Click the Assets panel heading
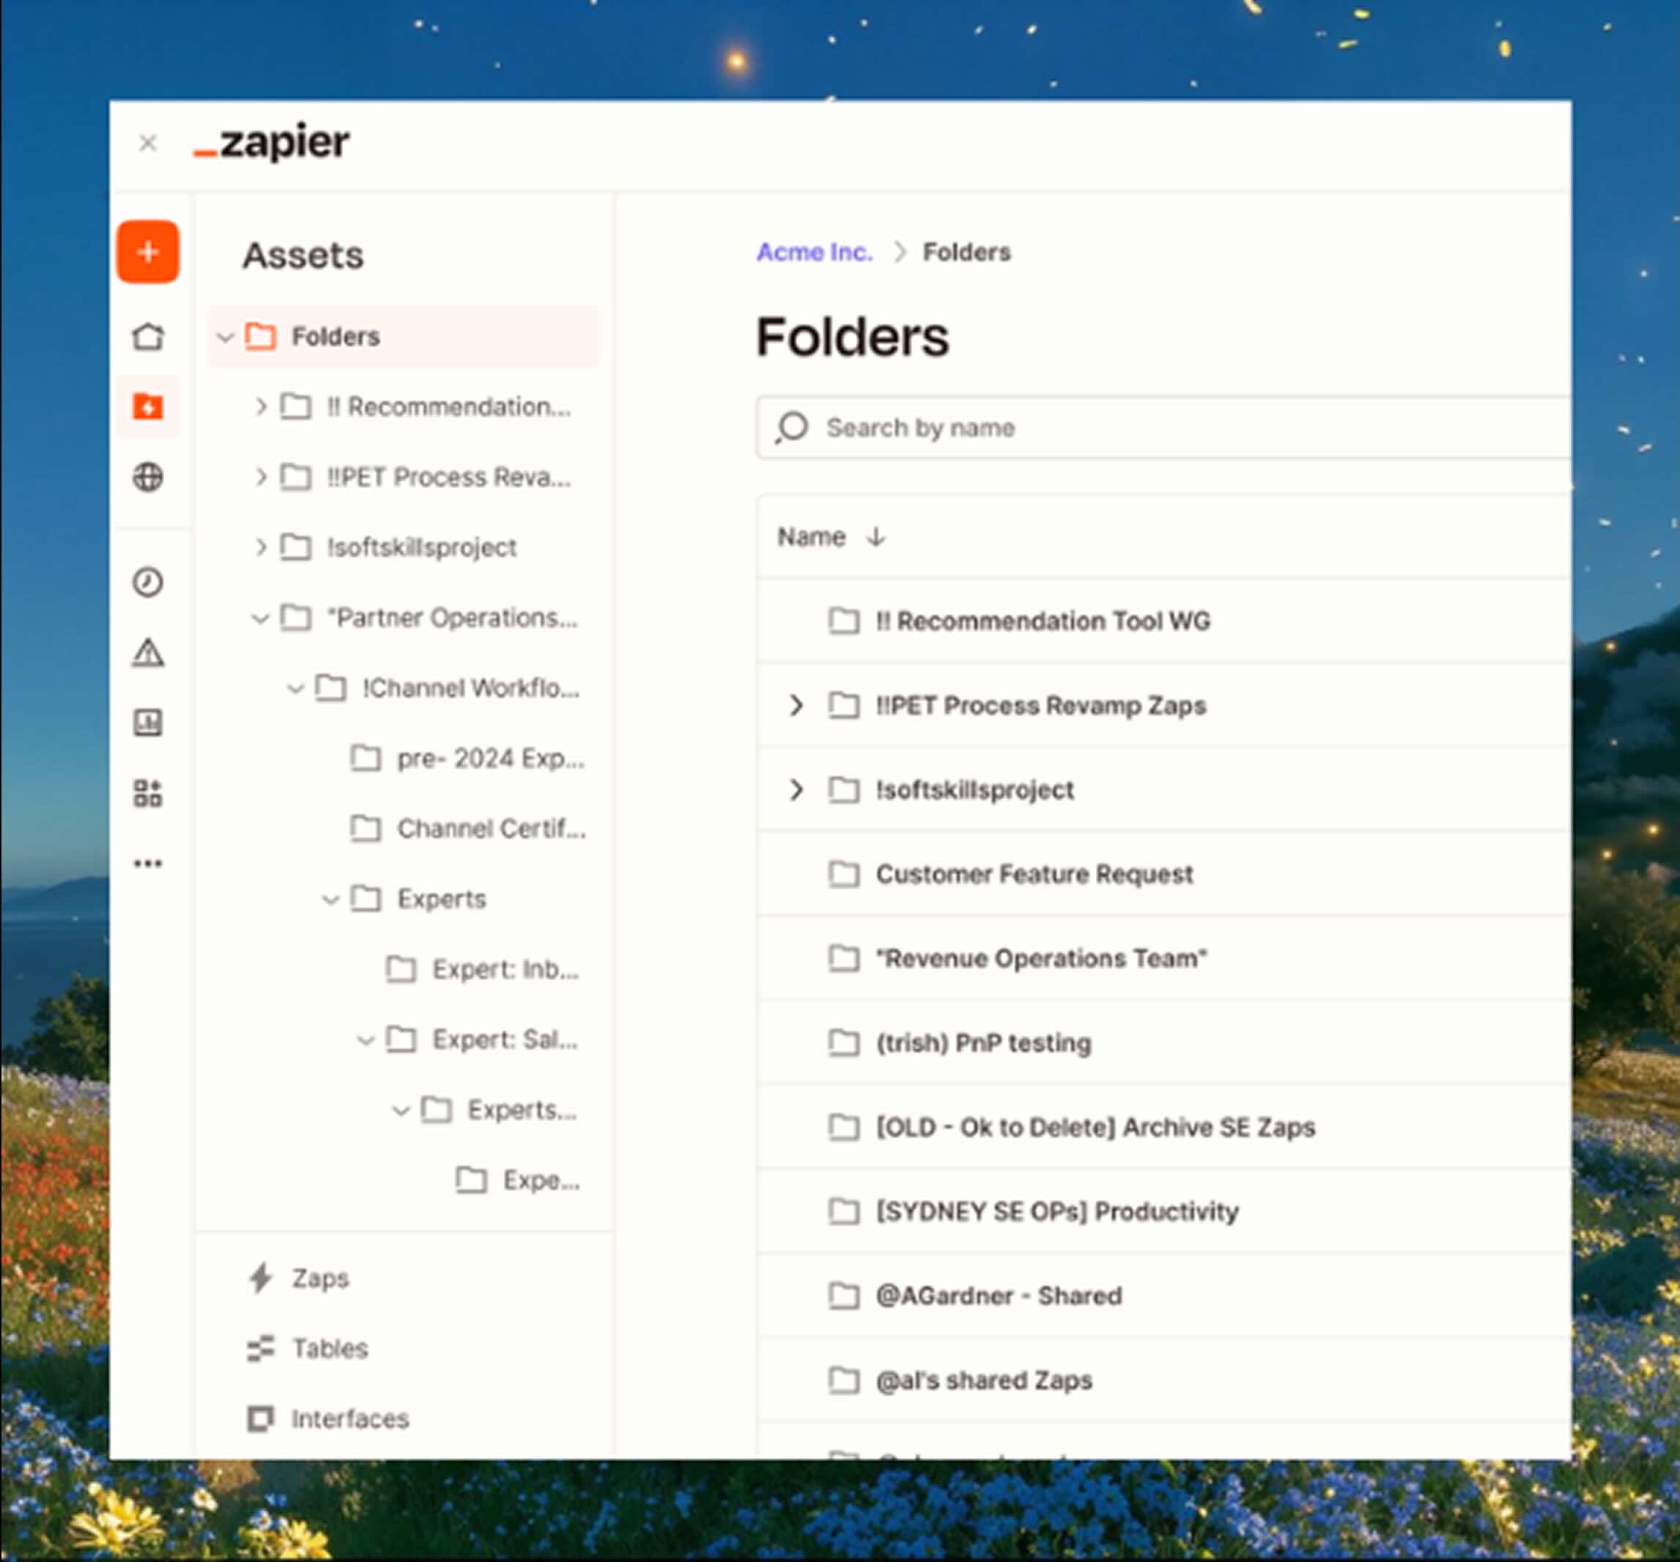This screenshot has height=1562, width=1680. (303, 255)
